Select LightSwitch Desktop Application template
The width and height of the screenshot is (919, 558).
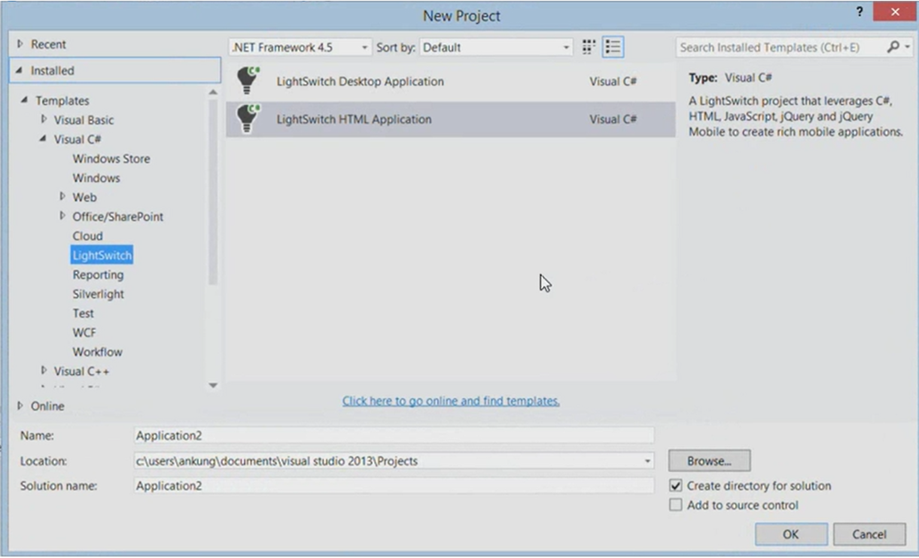point(451,81)
